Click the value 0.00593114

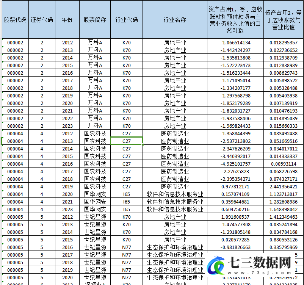click(x=284, y=164)
